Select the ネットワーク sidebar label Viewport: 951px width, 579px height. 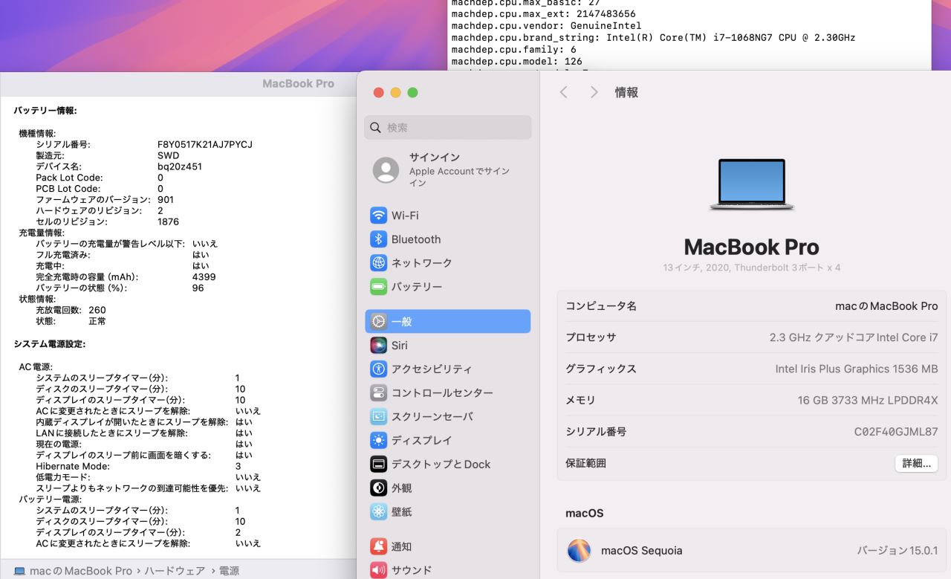[422, 263]
